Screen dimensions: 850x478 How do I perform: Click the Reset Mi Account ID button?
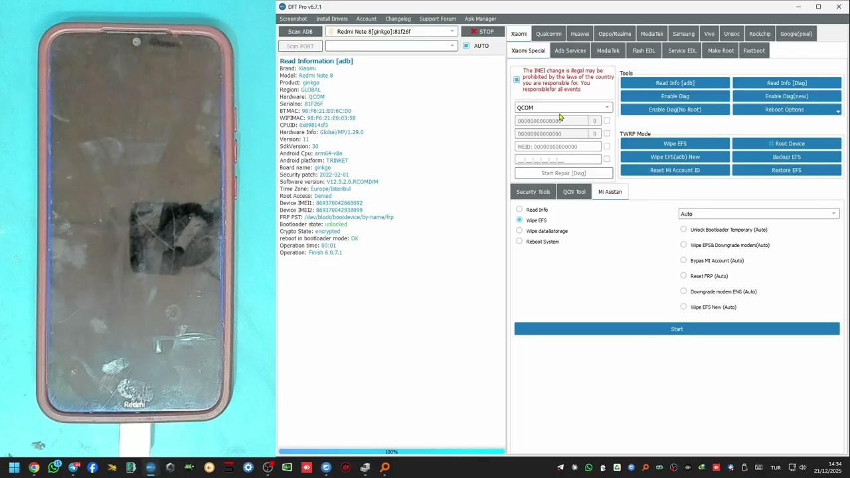(x=675, y=170)
